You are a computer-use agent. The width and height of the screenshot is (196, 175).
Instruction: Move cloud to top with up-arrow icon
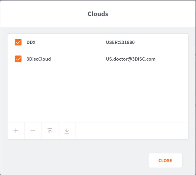(50, 131)
